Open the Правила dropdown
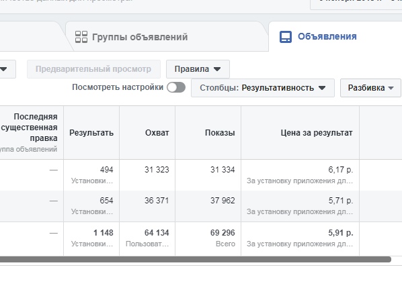402x298 pixels. pyautogui.click(x=198, y=69)
